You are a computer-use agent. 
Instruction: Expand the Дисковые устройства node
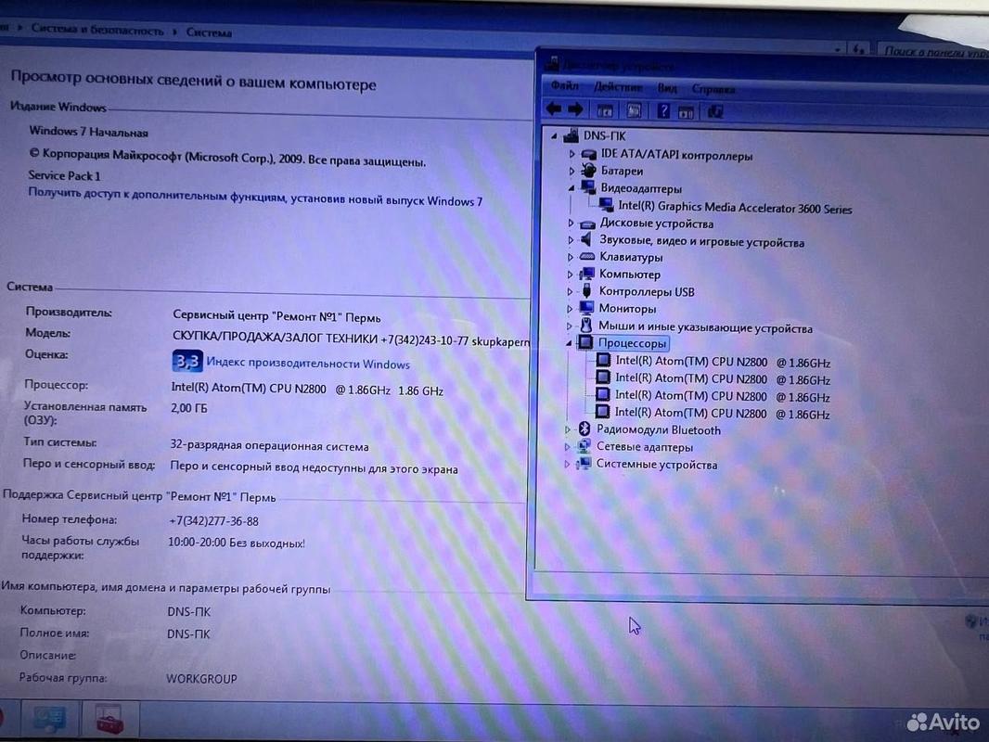pos(571,224)
